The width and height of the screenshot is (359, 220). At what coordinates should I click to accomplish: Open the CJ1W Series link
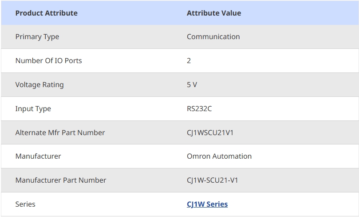coord(207,204)
